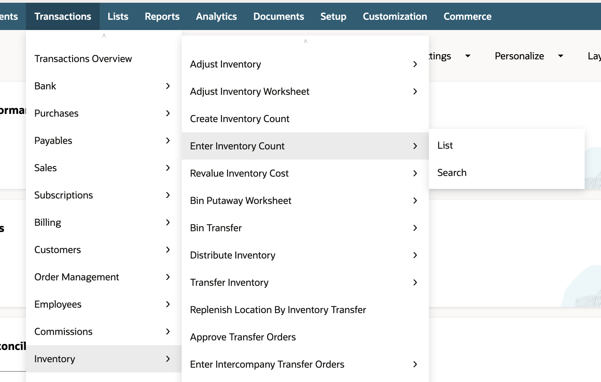Click the Personalize dropdown arrow

click(x=560, y=56)
